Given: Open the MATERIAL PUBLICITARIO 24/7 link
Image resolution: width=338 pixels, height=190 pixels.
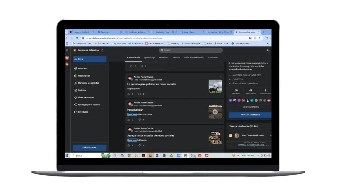Looking at the screenshot, I should (246, 75).
